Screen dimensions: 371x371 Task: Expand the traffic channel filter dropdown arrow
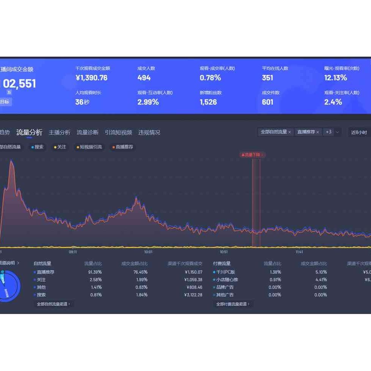pyautogui.click(x=337, y=132)
